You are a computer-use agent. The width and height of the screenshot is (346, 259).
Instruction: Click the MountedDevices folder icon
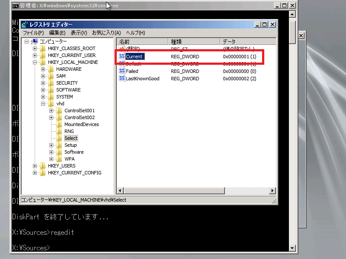[x=59, y=124]
